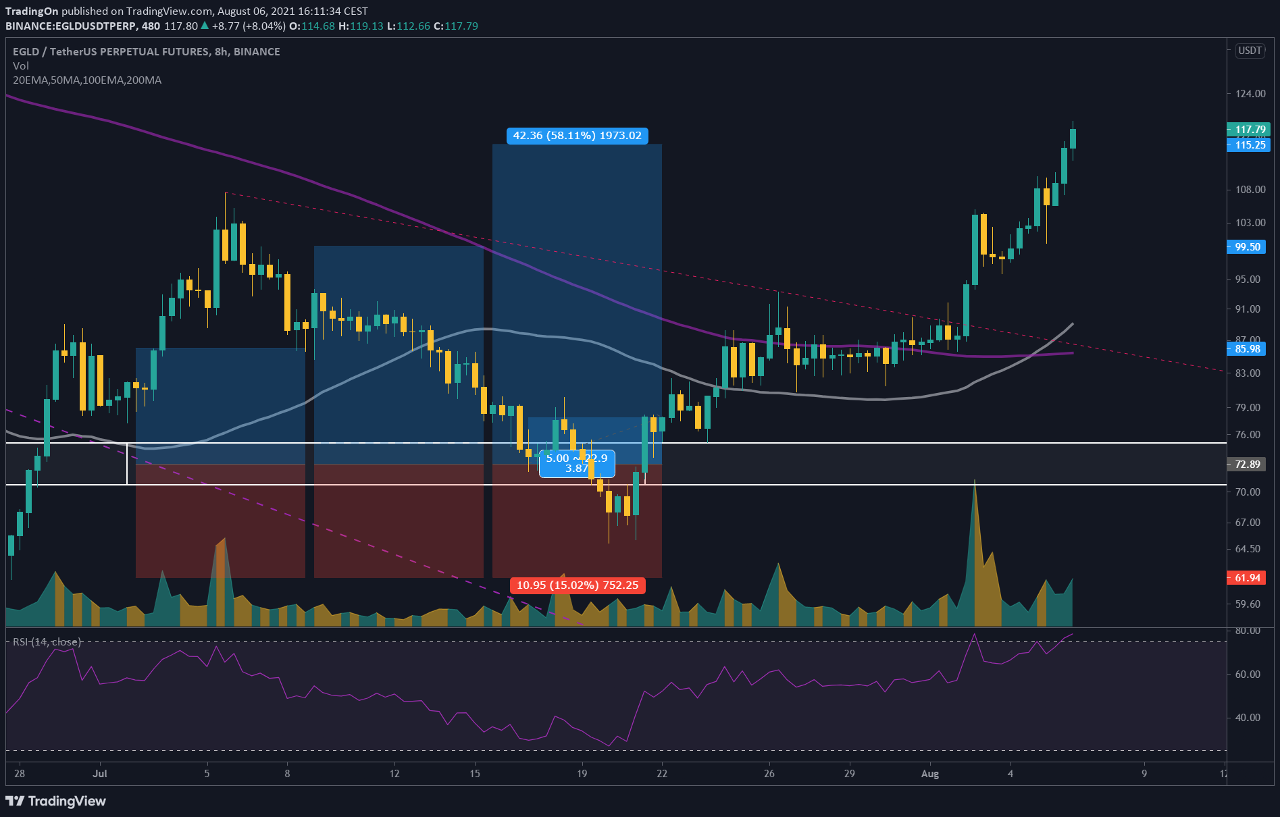This screenshot has width=1280, height=817.
Task: Click the 91.00 price axis label
Action: (1248, 309)
